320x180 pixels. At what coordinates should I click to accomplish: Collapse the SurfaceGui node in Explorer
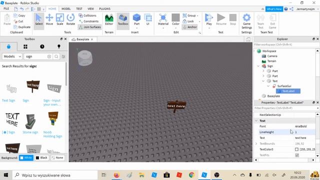pos(268,86)
